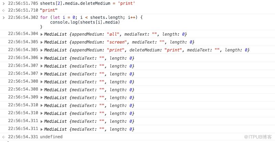Click the input chevron beside 22:56:54.302
Viewport: 275px width, 142px height.
click(x=3, y=17)
